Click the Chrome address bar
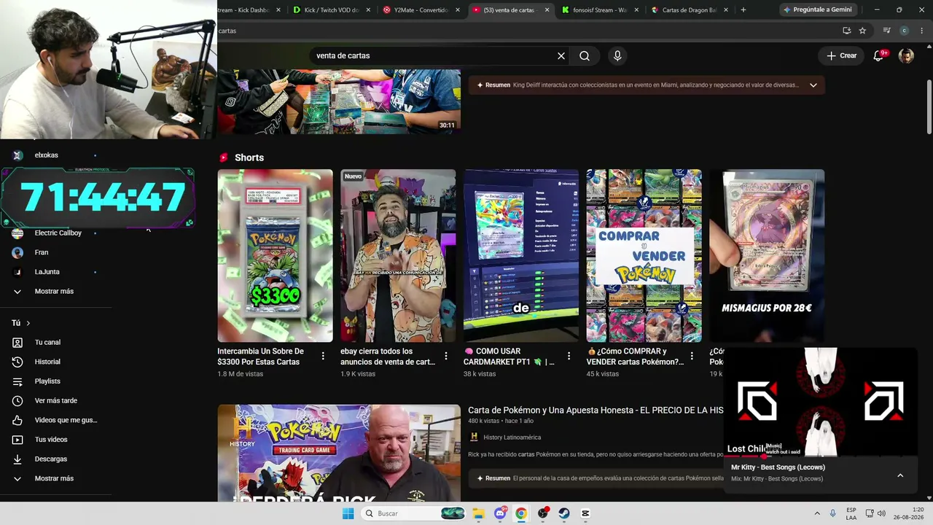This screenshot has width=933, height=525. 526,31
